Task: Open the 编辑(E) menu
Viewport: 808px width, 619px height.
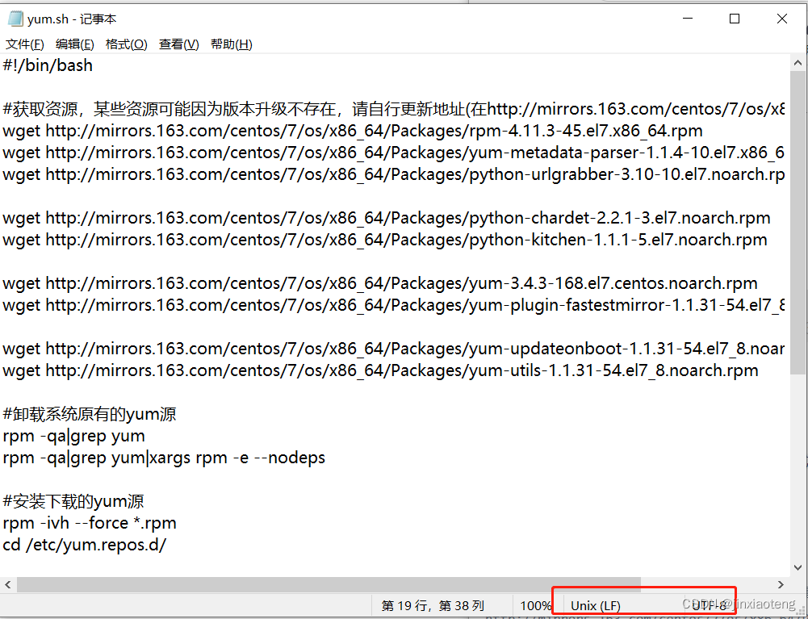Action: point(75,44)
